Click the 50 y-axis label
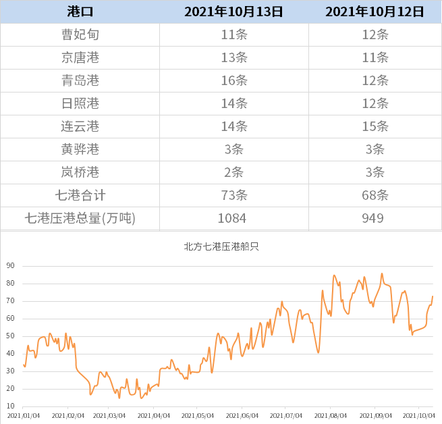 (x=10, y=336)
